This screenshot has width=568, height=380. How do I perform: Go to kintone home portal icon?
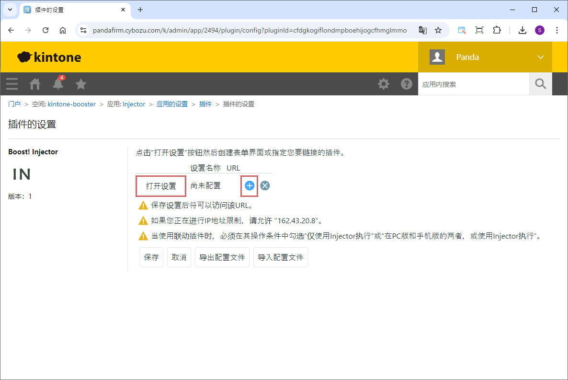tap(35, 84)
